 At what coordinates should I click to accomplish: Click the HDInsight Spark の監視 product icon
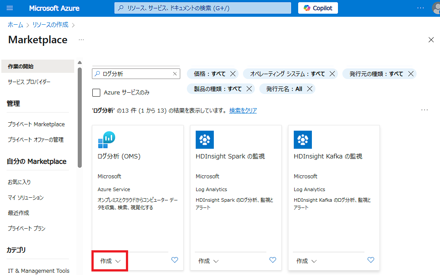[205, 139]
